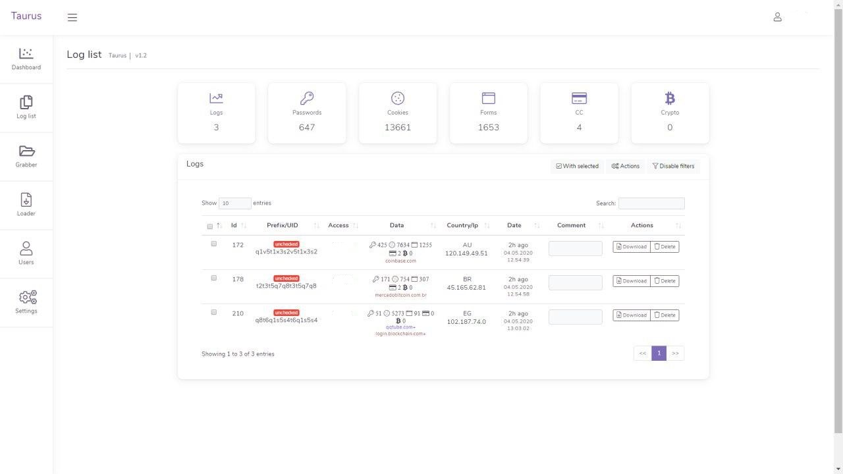
Task: Open the Loader section
Action: point(26,205)
